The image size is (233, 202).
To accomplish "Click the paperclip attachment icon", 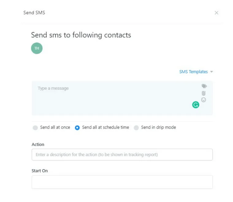I will 204,93.
